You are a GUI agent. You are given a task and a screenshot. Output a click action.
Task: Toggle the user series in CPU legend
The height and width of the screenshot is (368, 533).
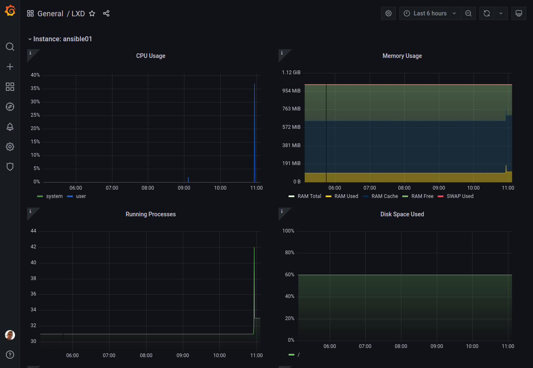point(81,196)
